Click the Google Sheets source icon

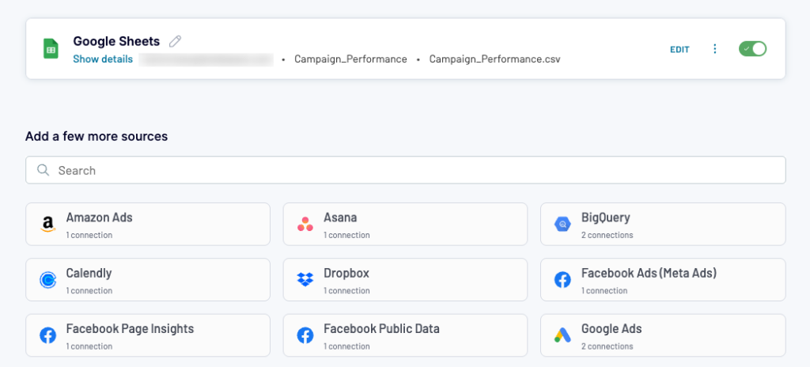point(51,49)
